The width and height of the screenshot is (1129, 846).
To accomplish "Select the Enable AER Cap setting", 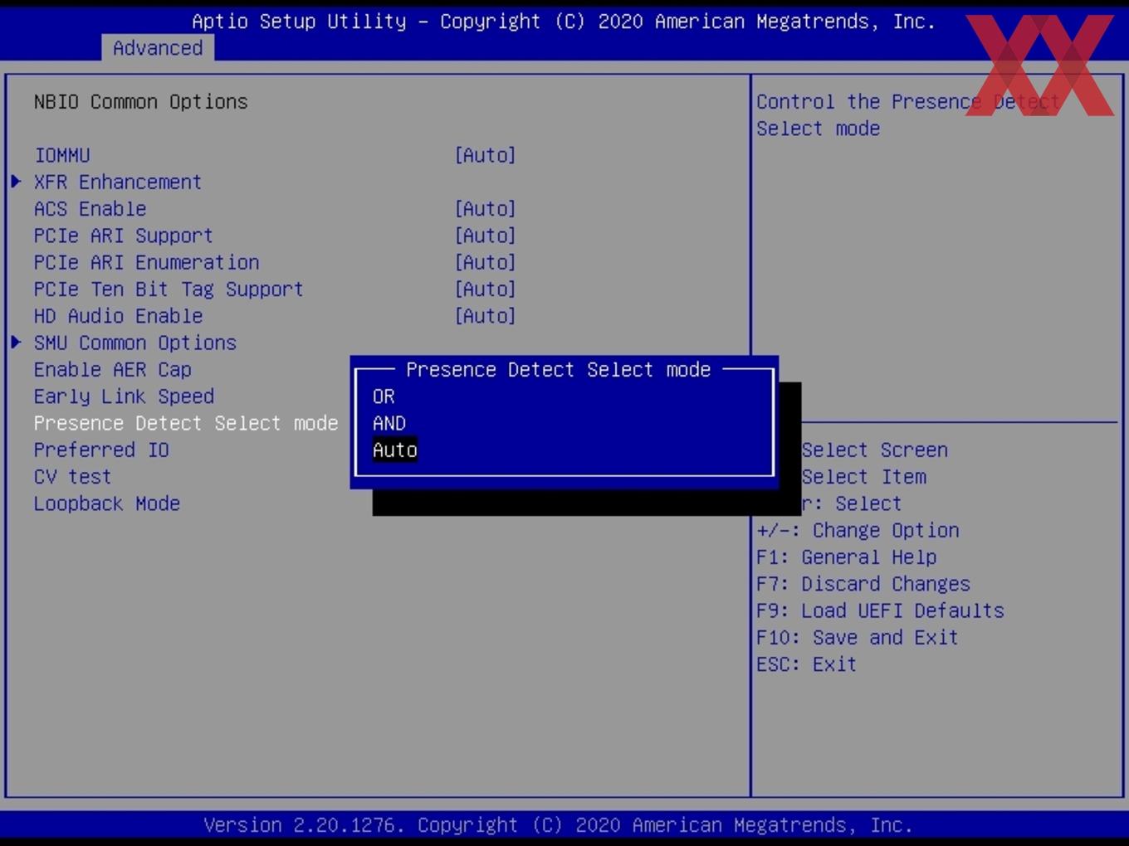I will click(x=113, y=370).
